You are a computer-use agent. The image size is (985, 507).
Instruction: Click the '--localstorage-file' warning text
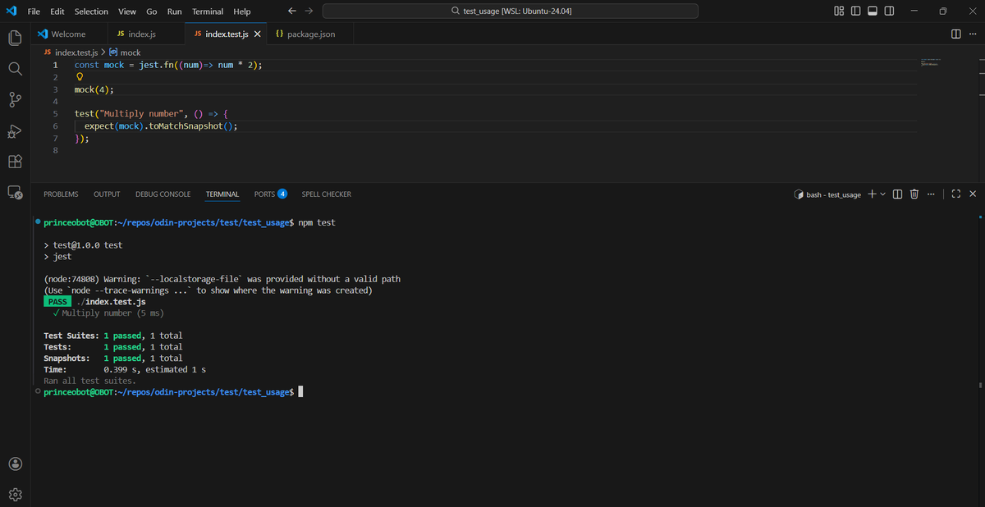[x=195, y=279]
